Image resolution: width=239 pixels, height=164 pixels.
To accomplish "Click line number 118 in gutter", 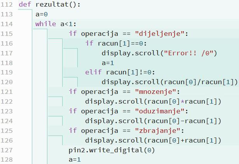I will pos(7,63).
